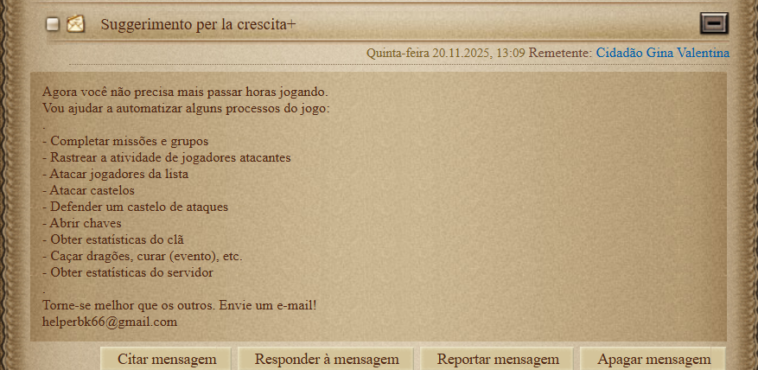Open the Suggerimento per la crescita+ subject

tap(198, 24)
